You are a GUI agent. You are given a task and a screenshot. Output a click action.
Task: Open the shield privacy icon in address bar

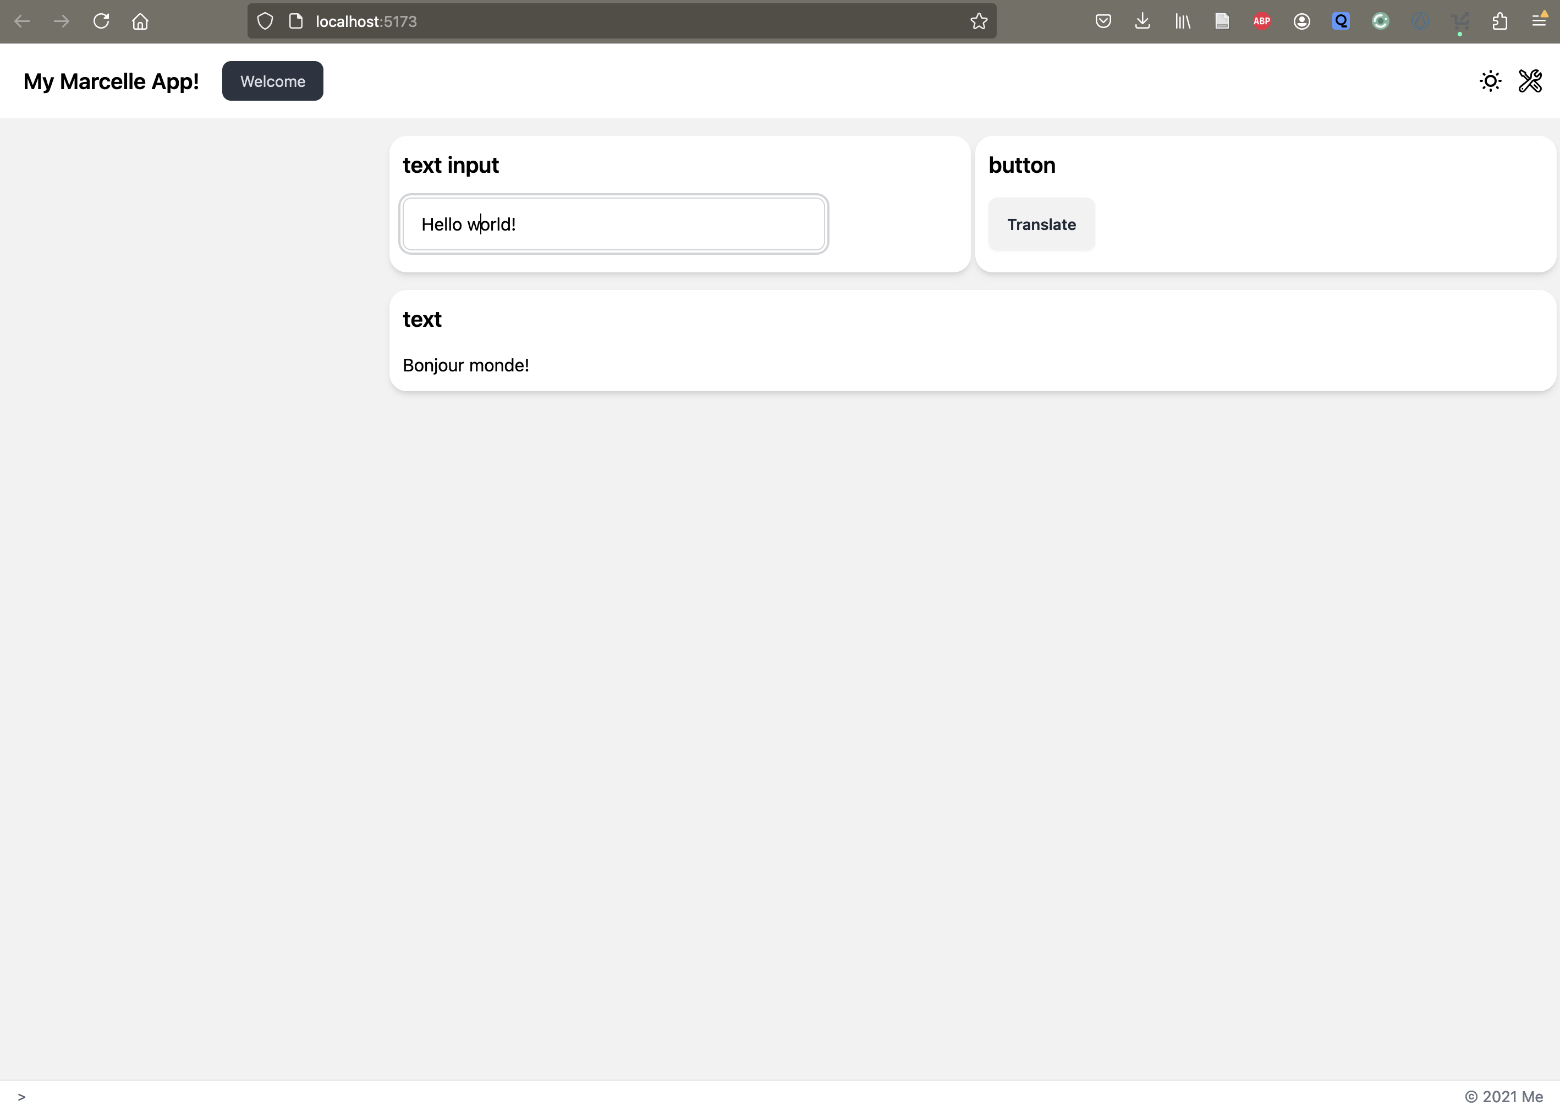(x=266, y=21)
